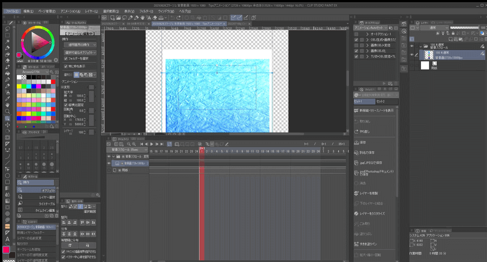
Task: Click レイヤーを複製 in quick access
Action: click(x=370, y=192)
